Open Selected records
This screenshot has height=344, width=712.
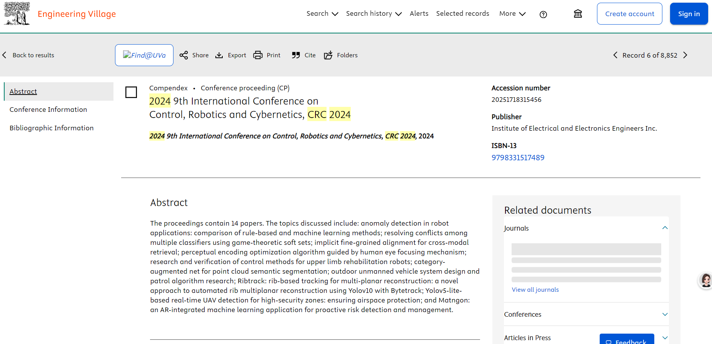[x=462, y=13]
